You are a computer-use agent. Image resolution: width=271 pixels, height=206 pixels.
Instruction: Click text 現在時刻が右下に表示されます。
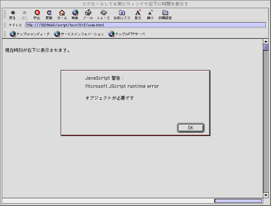[38, 50]
